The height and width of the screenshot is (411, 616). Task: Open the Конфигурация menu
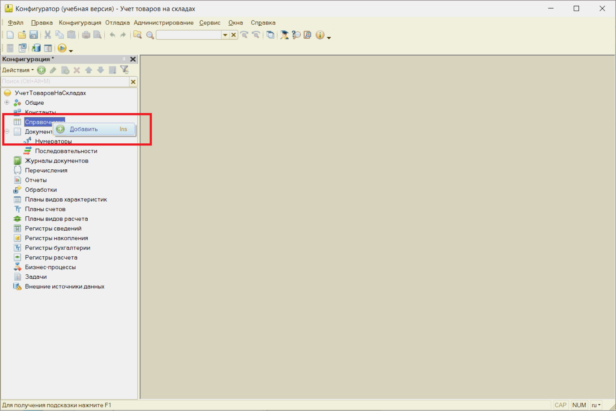pyautogui.click(x=80, y=23)
